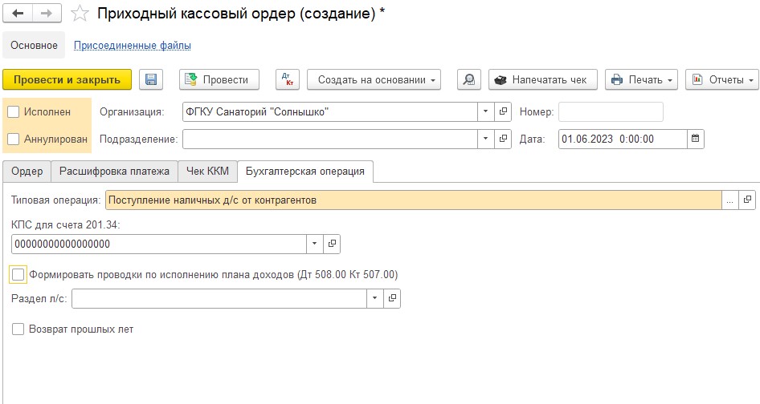Open the Организация field's open-form icon

click(503, 111)
